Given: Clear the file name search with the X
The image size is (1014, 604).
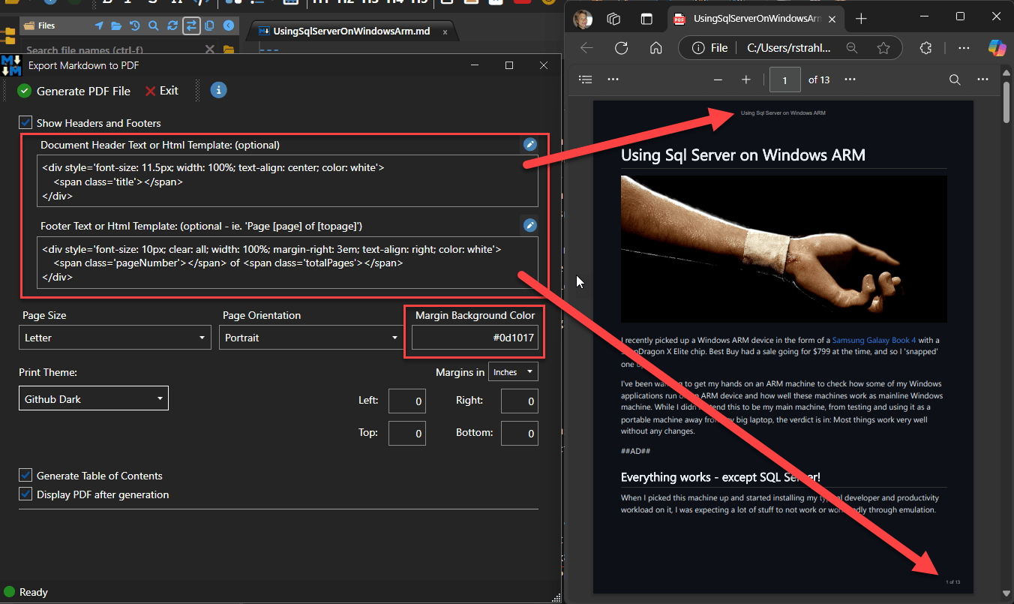Looking at the screenshot, I should 209,50.
